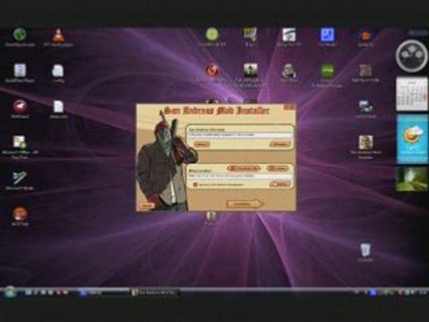The height and width of the screenshot is (322, 429).
Task: Toggle the checkbox under mod location field
Action: pos(195,185)
